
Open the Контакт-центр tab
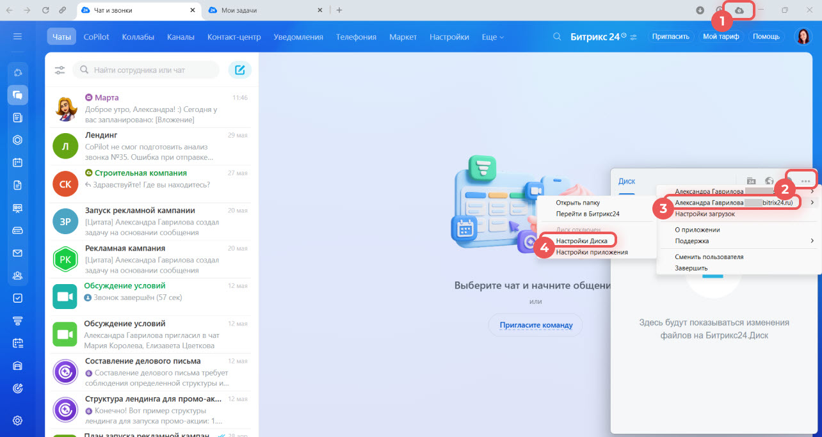tap(234, 37)
